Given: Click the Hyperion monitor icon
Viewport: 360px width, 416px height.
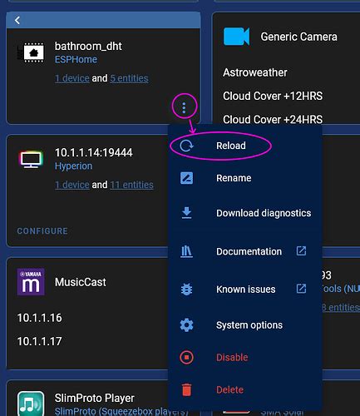Looking at the screenshot, I should tap(31, 159).
